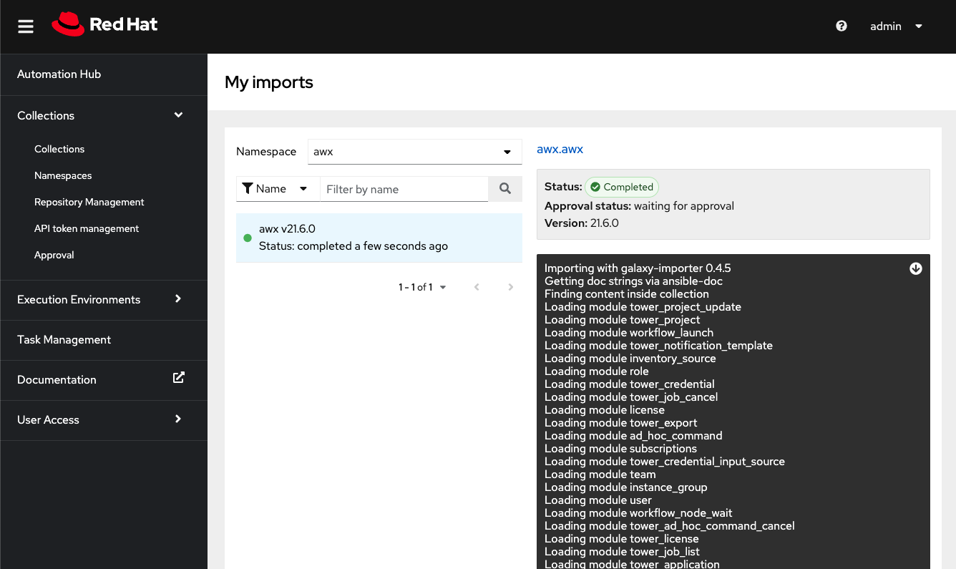This screenshot has height=569, width=956.
Task: Open the awx.awx collection link
Action: [560, 149]
